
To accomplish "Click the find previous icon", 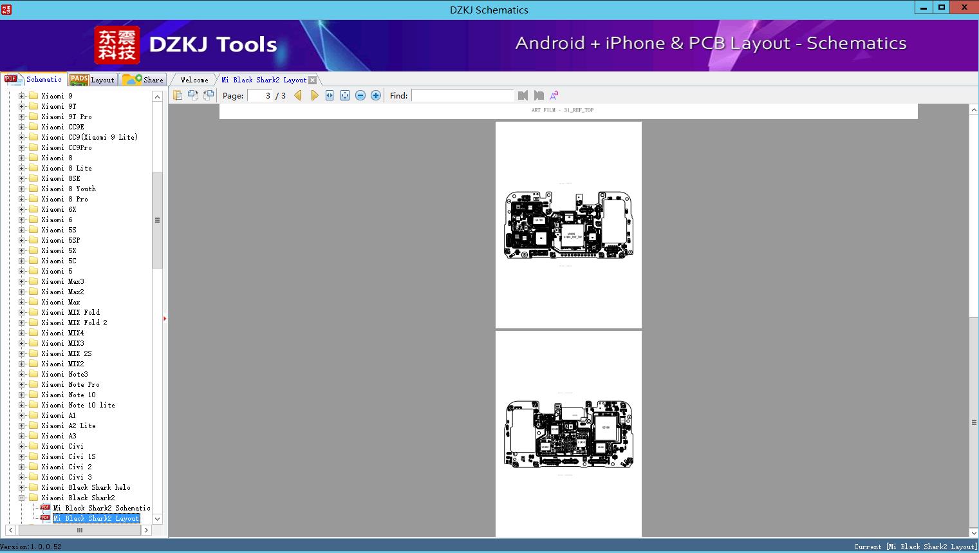I will click(523, 95).
